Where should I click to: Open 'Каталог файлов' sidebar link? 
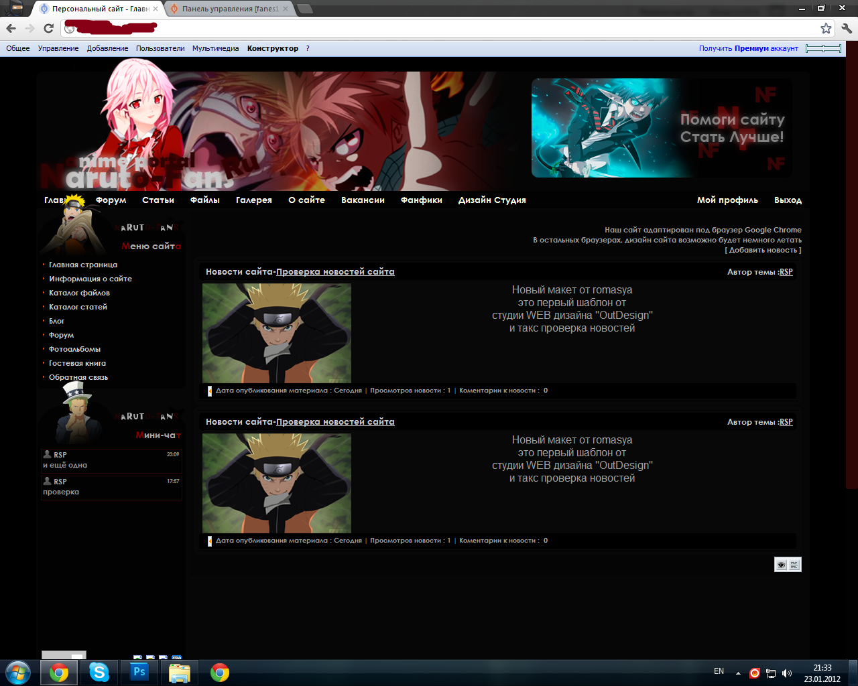pos(79,293)
